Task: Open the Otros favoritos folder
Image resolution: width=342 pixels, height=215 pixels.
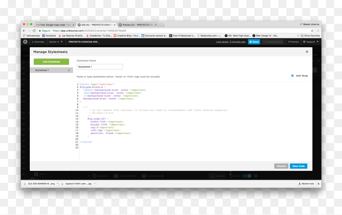Action: pyautogui.click(x=310, y=35)
